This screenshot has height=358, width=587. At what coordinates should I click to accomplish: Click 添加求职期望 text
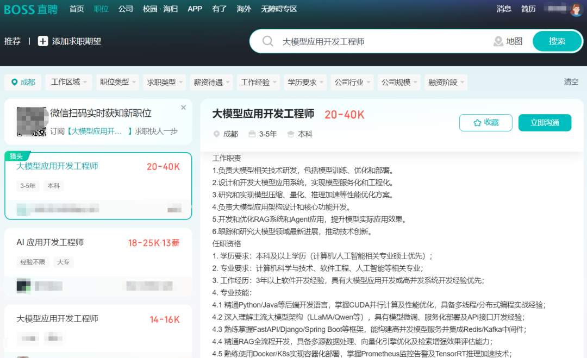[77, 41]
